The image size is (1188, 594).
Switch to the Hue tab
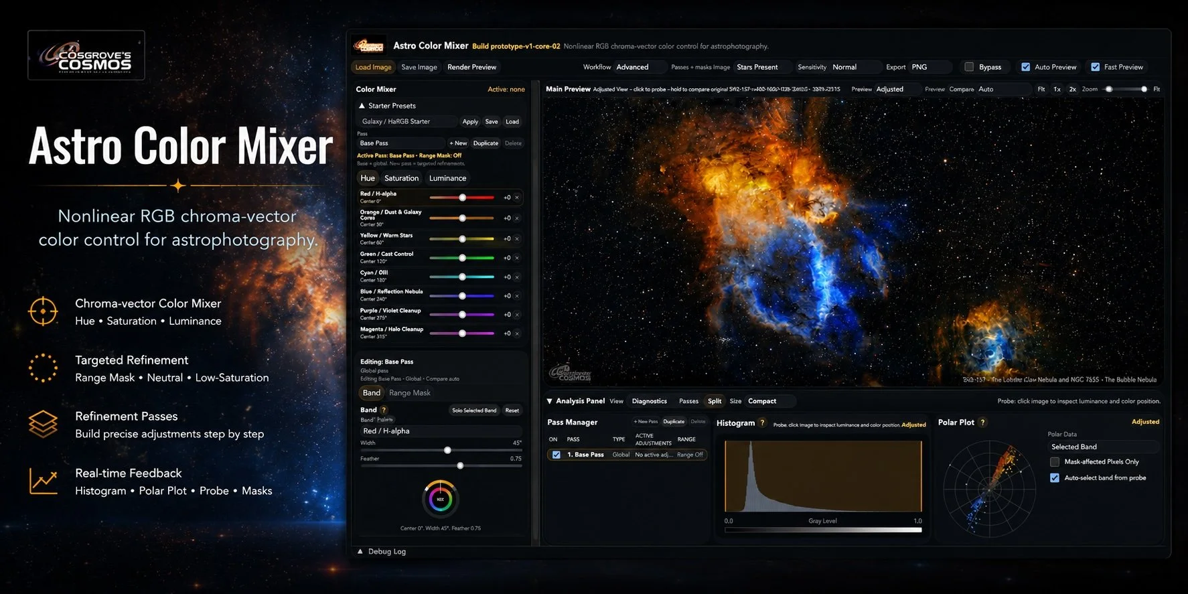[368, 178]
